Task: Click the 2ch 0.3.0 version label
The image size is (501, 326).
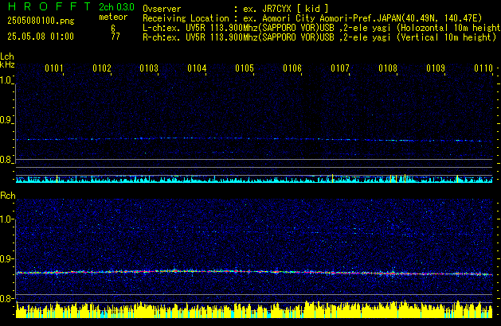Action: pos(116,7)
